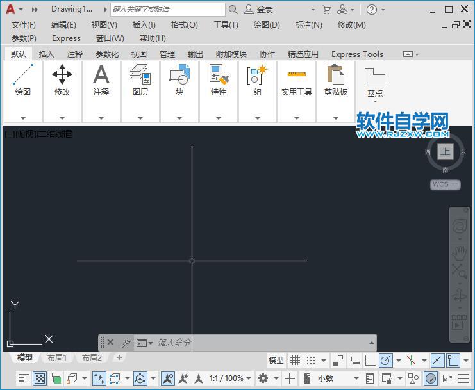Click the quick properties icon in the status bar
The image size is (475, 390).
[x=370, y=378]
